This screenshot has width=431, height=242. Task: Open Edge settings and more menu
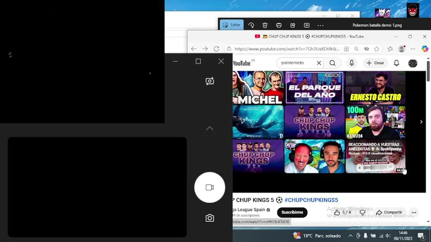[x=413, y=49]
